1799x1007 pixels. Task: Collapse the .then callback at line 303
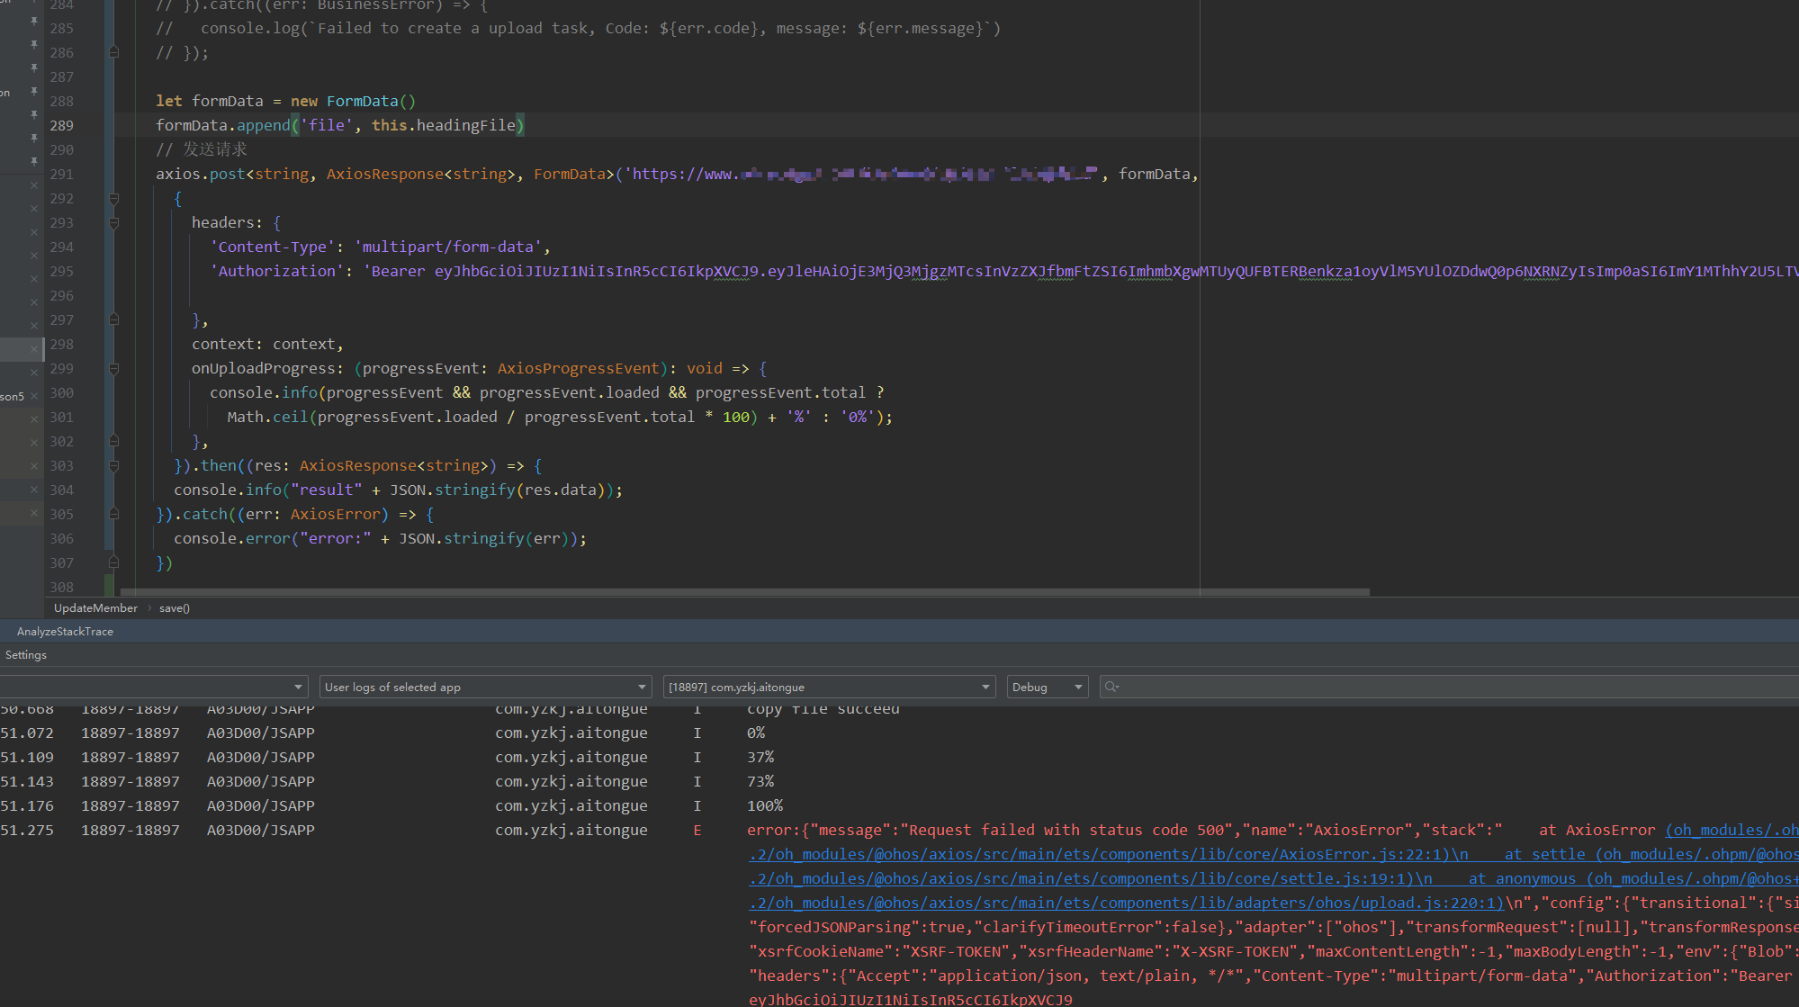pyautogui.click(x=114, y=465)
